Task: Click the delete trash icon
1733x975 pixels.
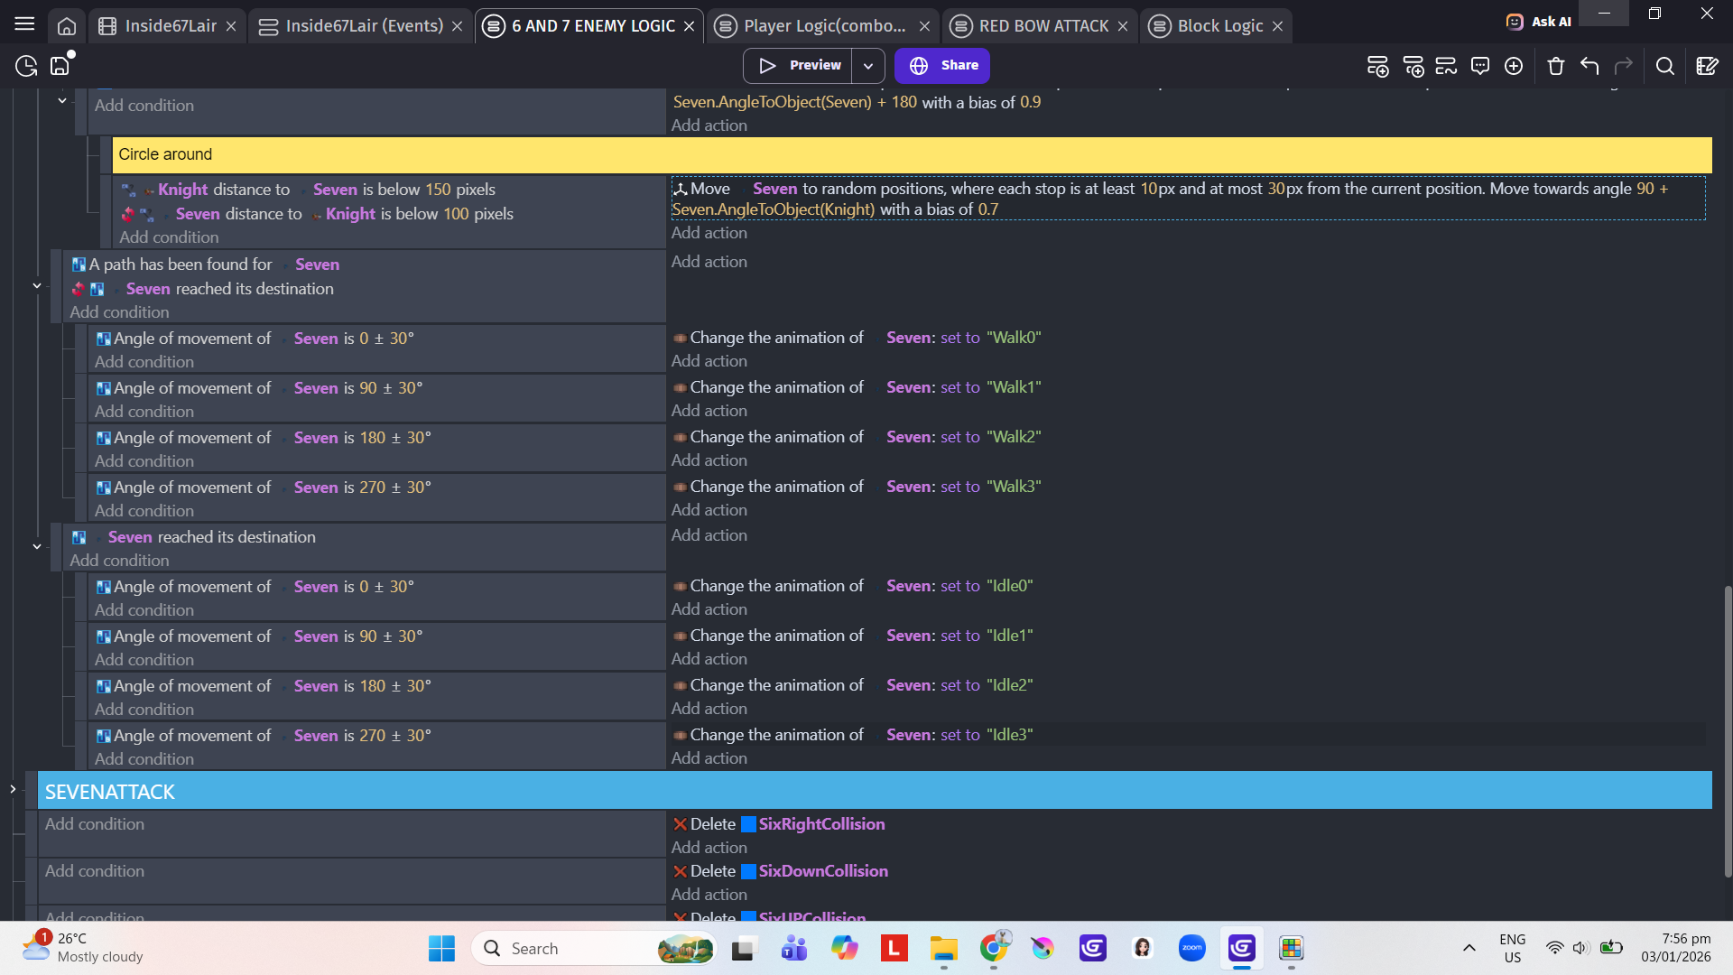Action: (1555, 66)
